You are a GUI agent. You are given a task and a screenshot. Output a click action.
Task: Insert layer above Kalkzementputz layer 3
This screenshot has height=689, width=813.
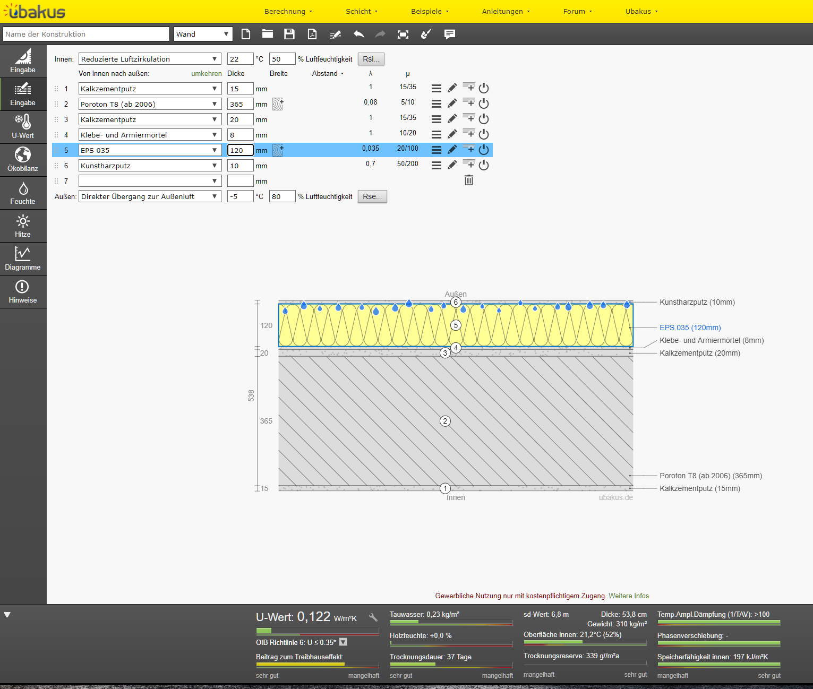pos(469,117)
